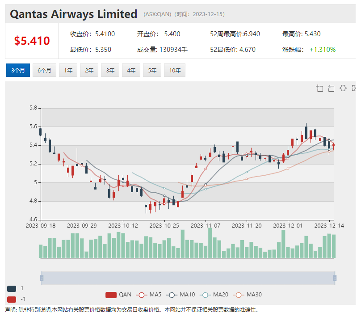Click the 最低价: 5.350 value

pos(91,50)
